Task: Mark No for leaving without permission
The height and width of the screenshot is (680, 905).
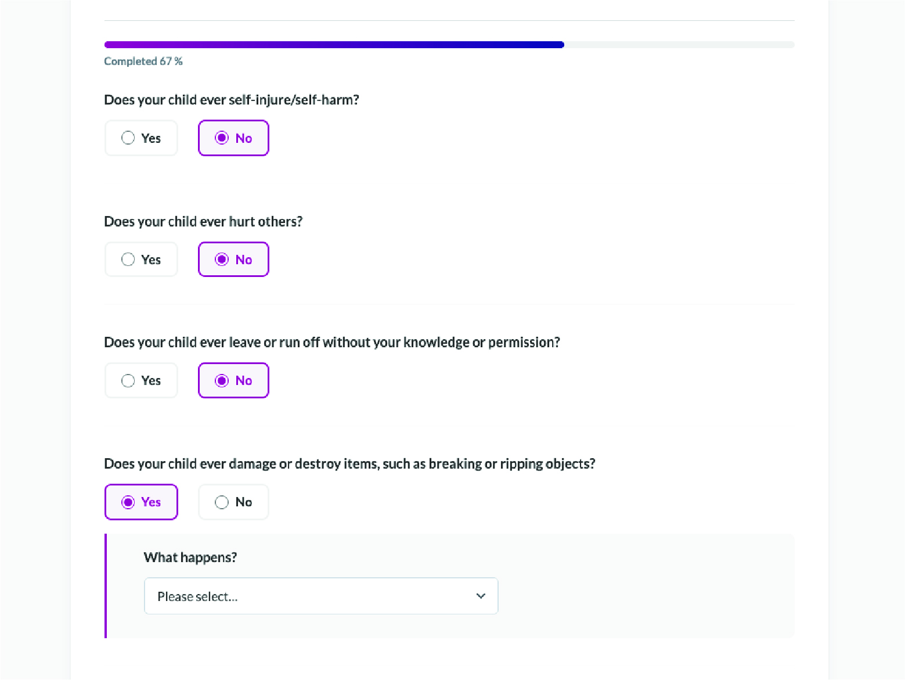Action: point(233,380)
